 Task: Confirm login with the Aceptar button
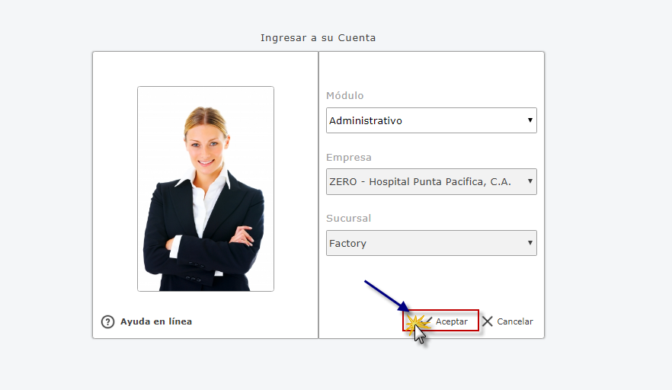pos(441,321)
